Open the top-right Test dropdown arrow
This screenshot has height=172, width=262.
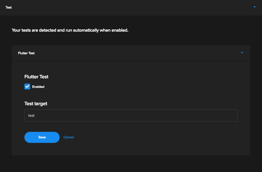(x=254, y=7)
